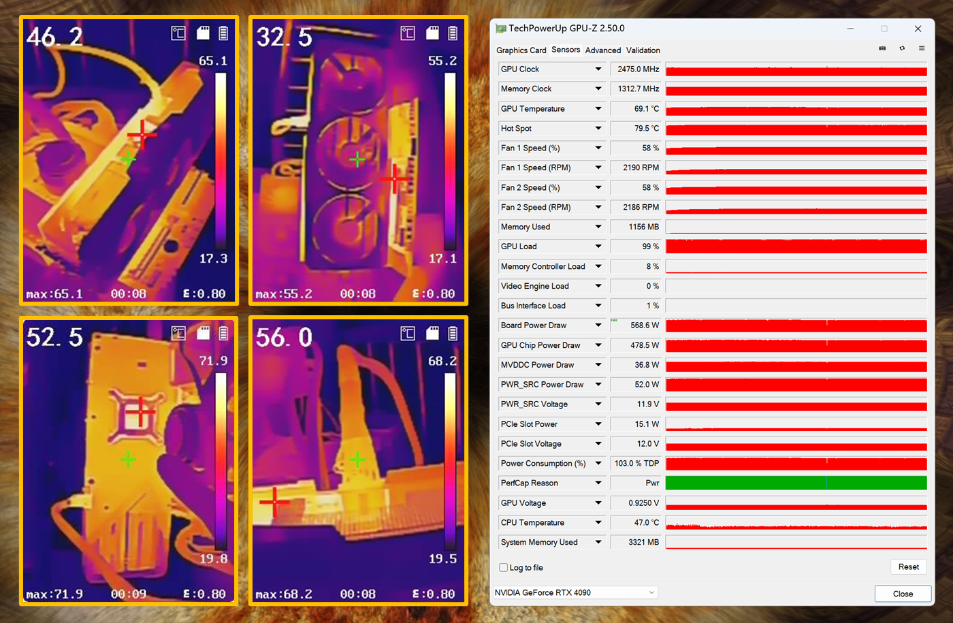
Task: Expand the GPU Clock sensor dropdown
Action: 598,69
